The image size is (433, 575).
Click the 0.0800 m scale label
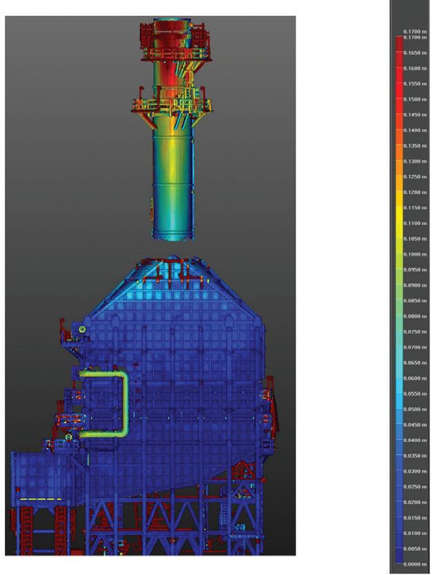(x=415, y=316)
